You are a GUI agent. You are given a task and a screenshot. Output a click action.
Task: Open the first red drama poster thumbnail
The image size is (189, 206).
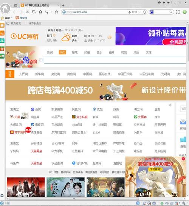coord(26,187)
